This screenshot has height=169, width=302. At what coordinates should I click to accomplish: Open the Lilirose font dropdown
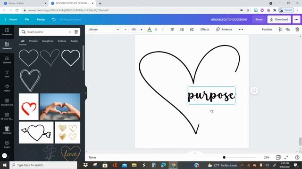coord(104,30)
